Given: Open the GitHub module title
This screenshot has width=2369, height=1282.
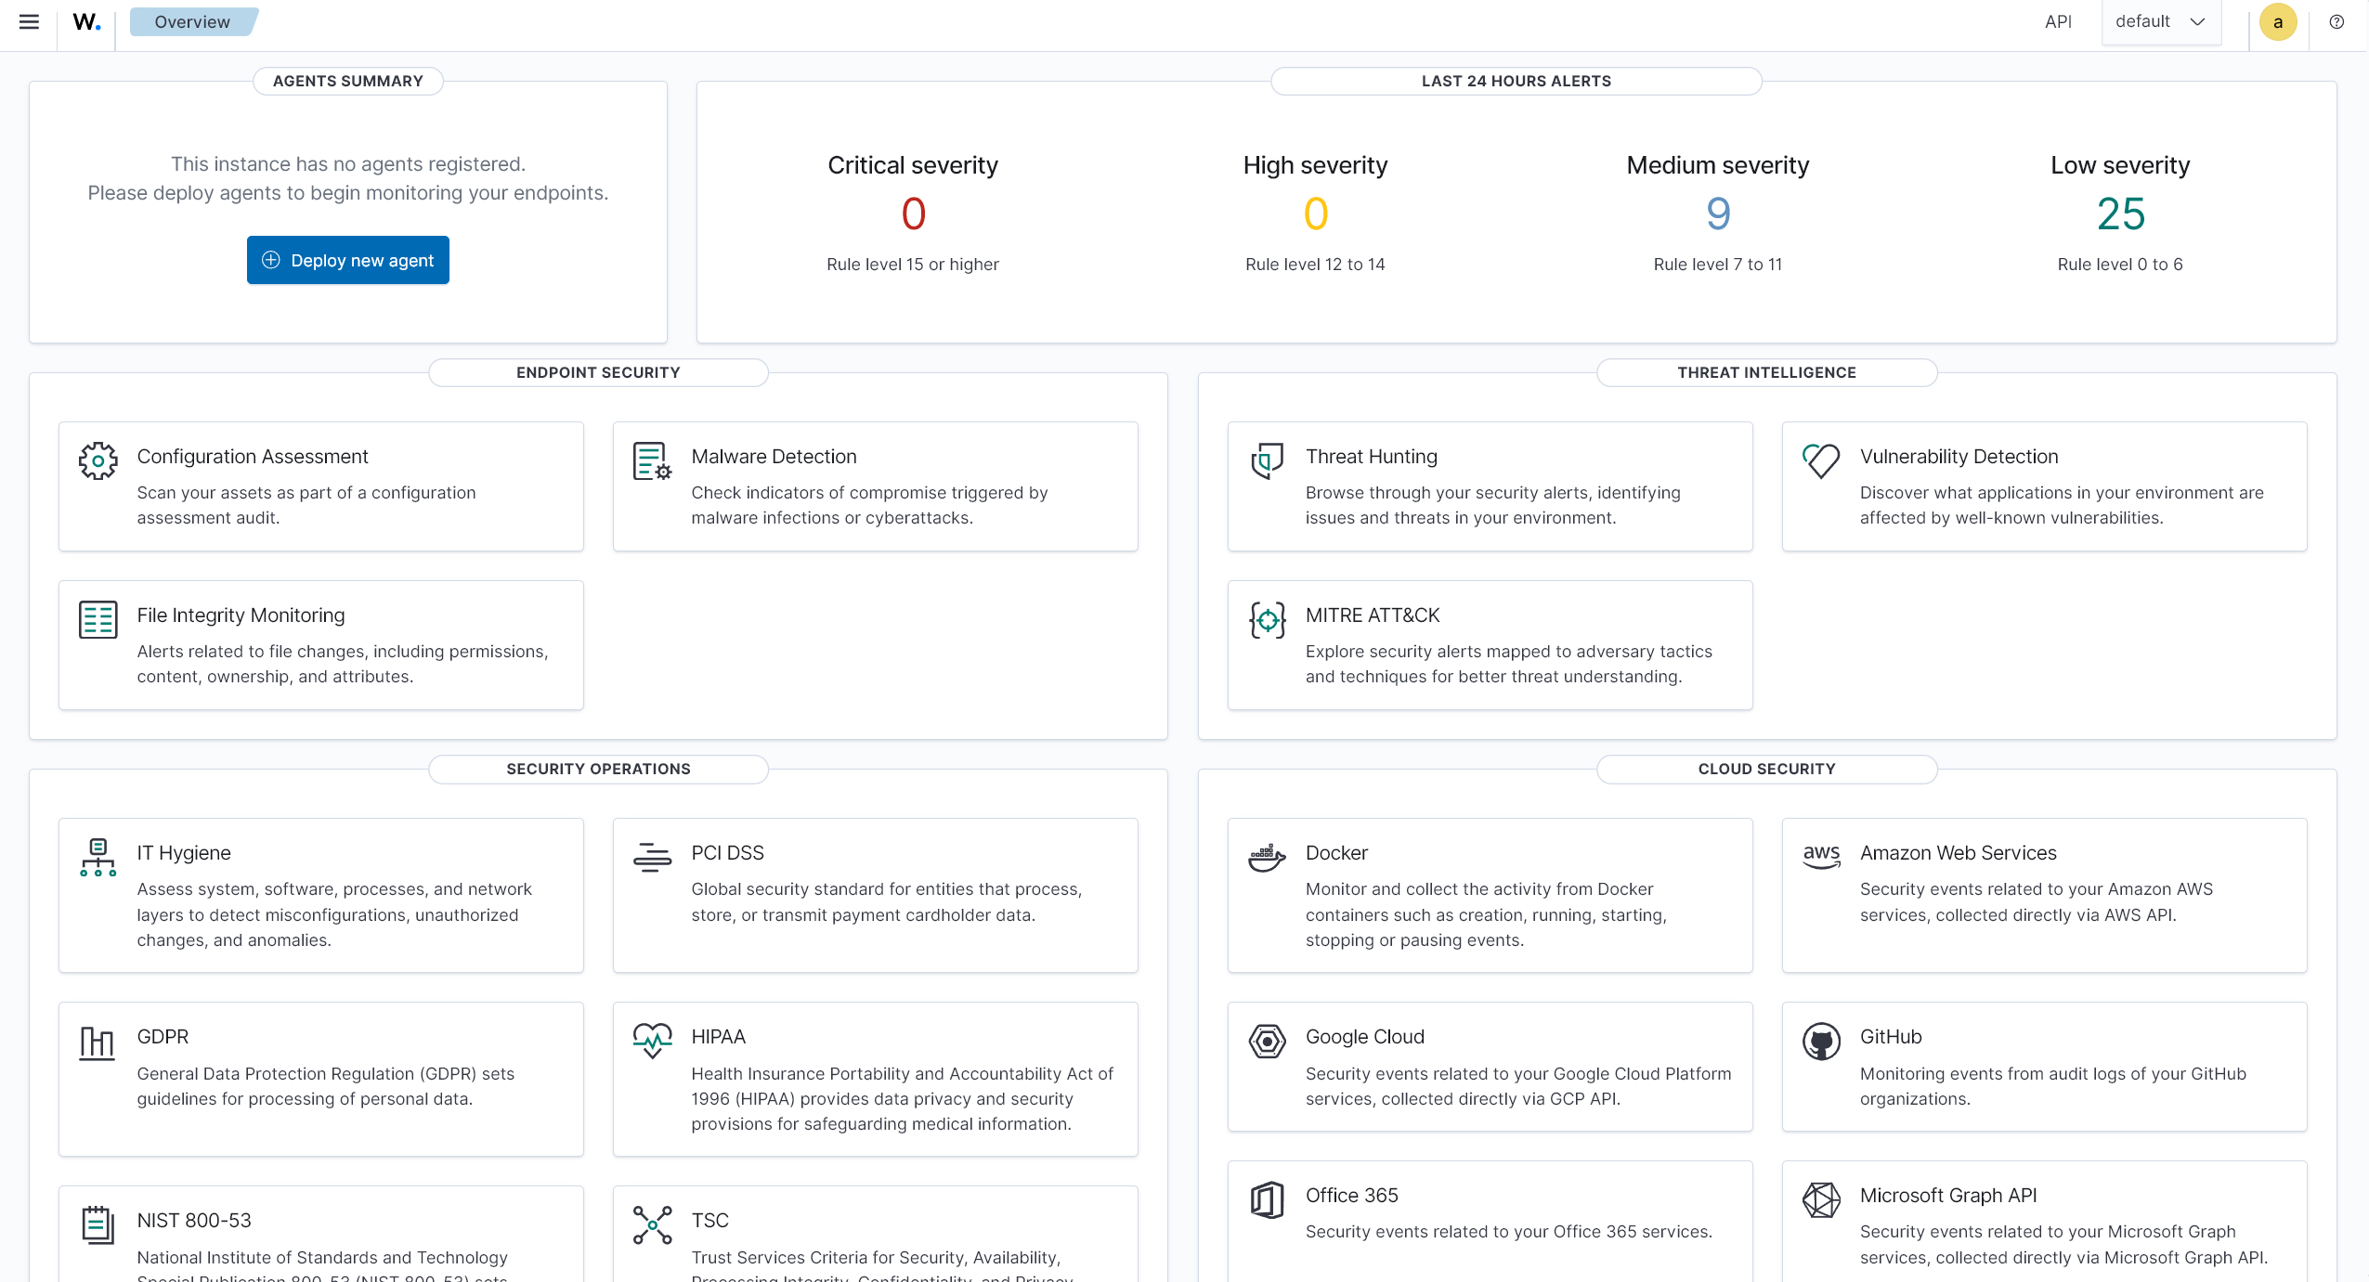Looking at the screenshot, I should (x=1890, y=1037).
